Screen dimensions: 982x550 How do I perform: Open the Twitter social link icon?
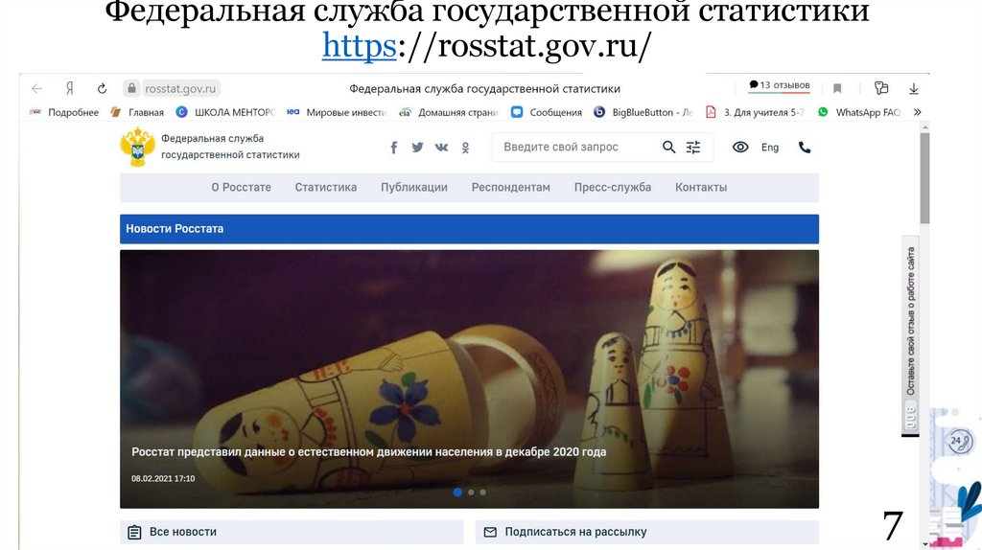(417, 148)
